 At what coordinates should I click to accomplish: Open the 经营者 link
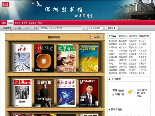point(122,70)
